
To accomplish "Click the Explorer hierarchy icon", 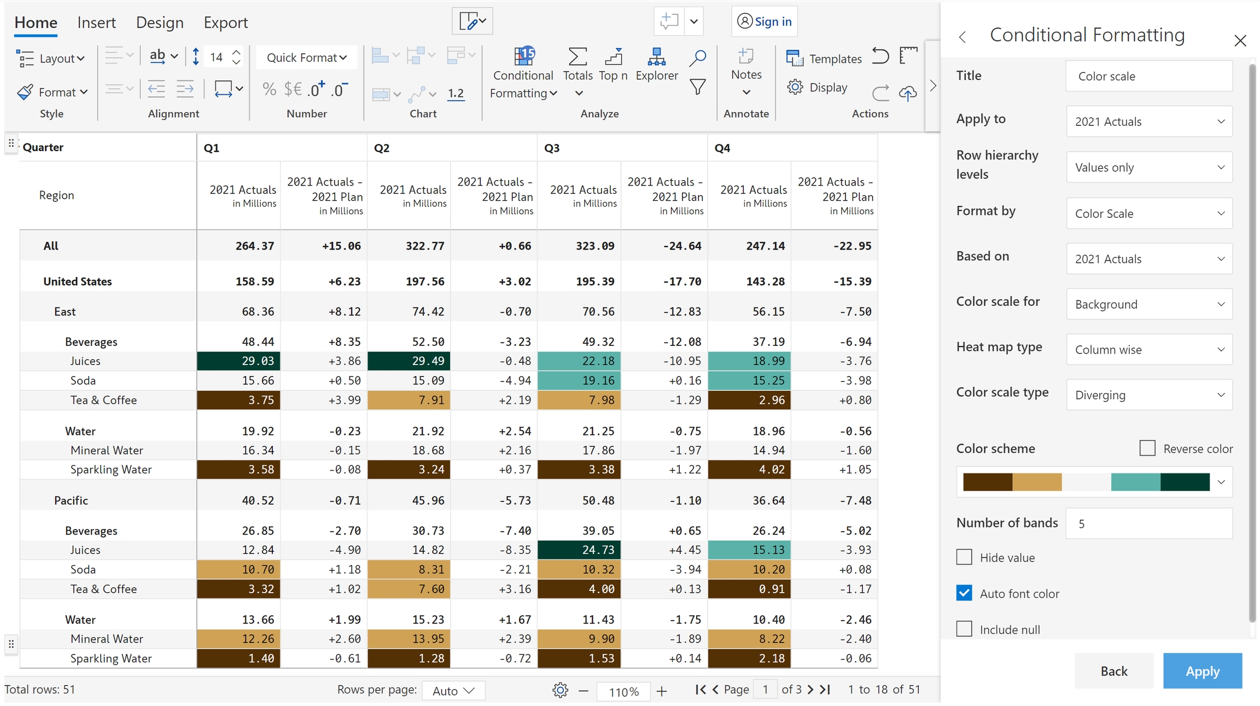I will [656, 56].
